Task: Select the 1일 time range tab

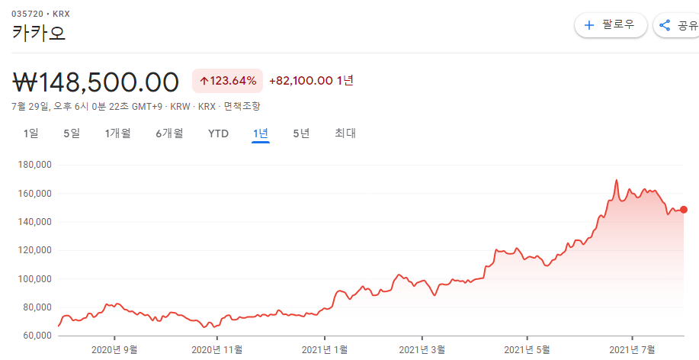Action: click(x=31, y=133)
